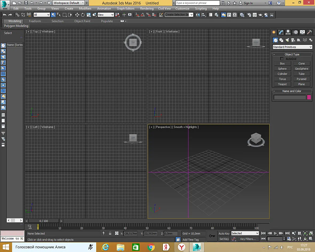Screen dimensions: 315x252
Task: Click the Set Keys key icon
Action: point(212,236)
